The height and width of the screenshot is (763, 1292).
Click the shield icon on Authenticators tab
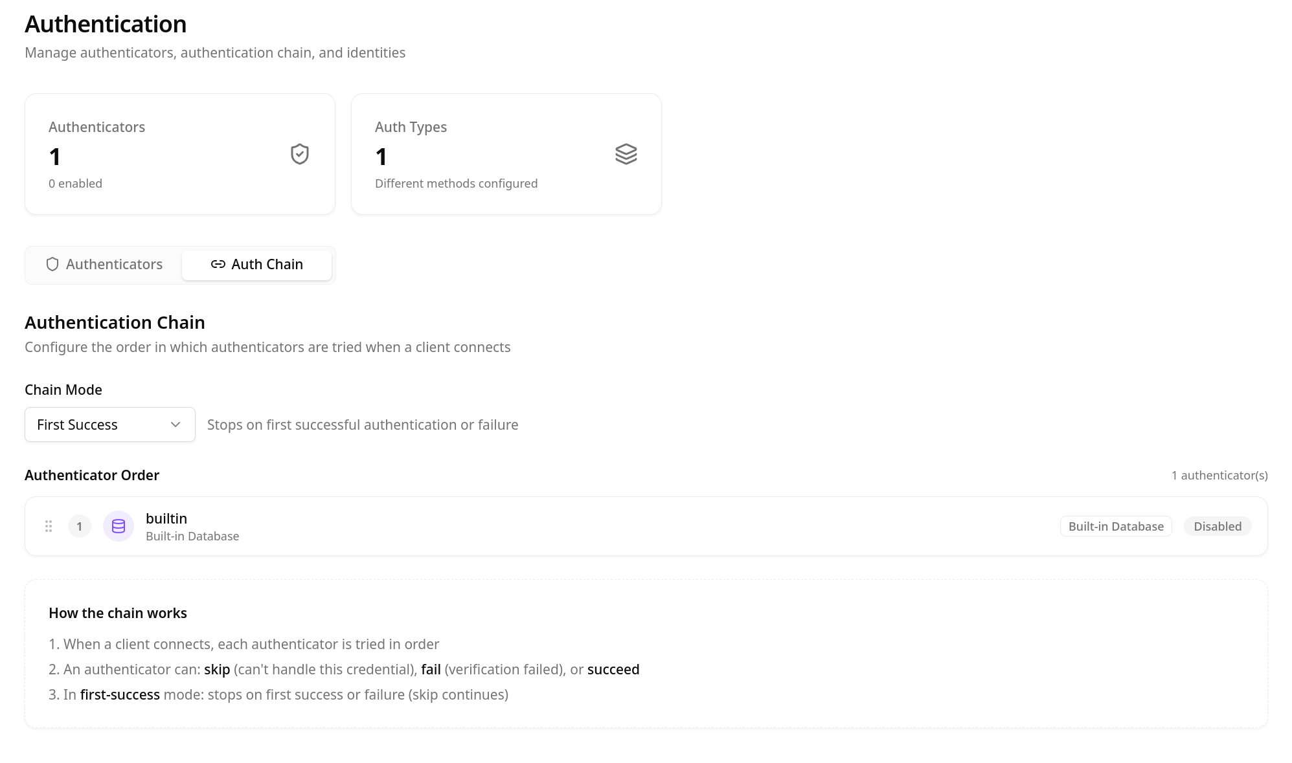pos(52,264)
